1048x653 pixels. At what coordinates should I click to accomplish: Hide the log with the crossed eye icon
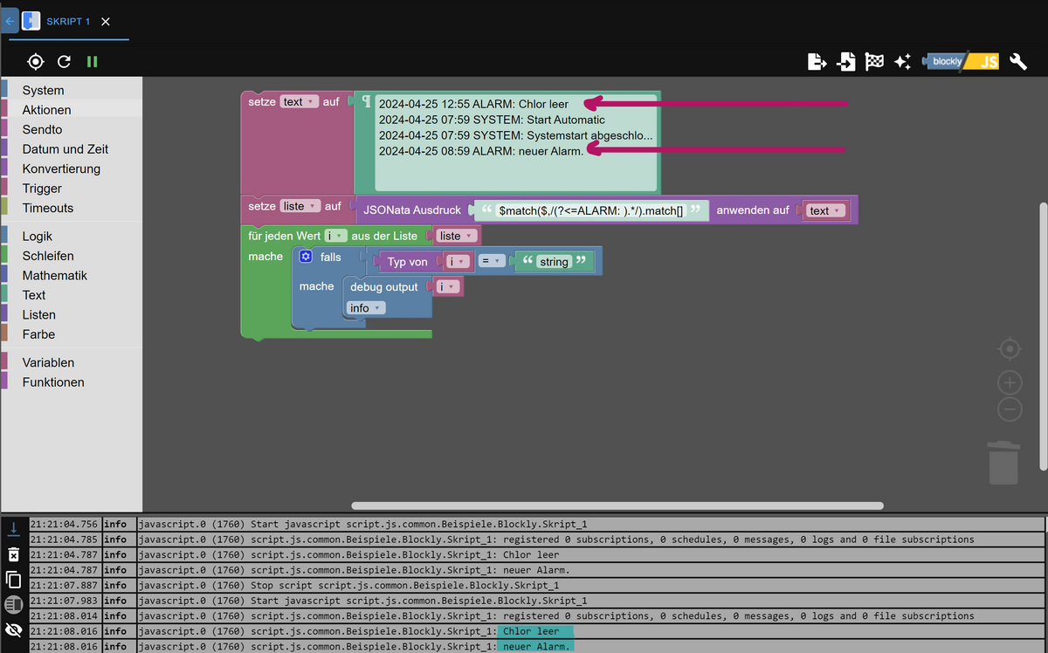[13, 629]
